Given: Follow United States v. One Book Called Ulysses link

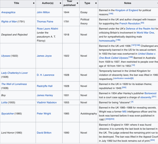Looking at the screenshot, I should point(127,56).
